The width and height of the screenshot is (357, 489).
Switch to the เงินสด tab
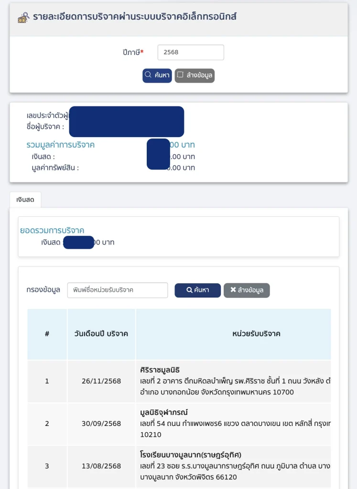point(25,200)
